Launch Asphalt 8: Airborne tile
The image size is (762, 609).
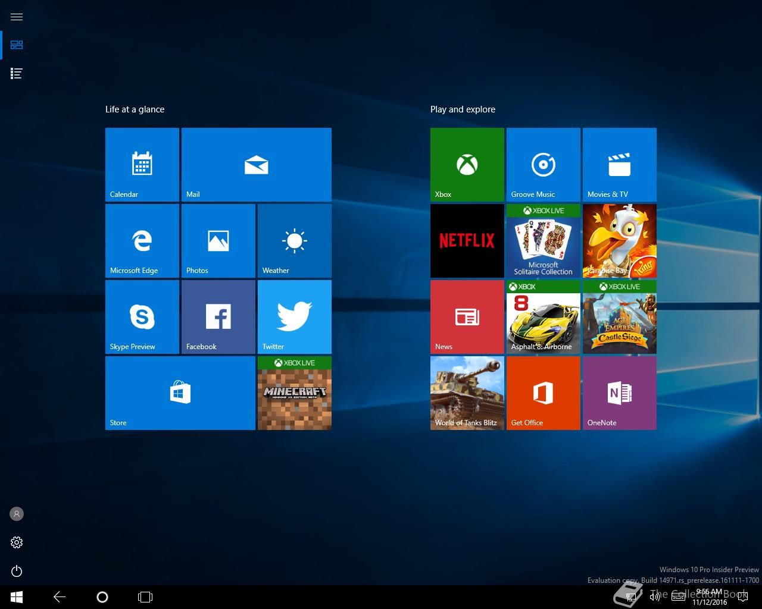coord(544,317)
